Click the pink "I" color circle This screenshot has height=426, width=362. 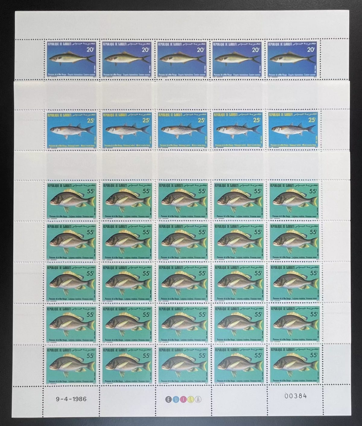183,399
